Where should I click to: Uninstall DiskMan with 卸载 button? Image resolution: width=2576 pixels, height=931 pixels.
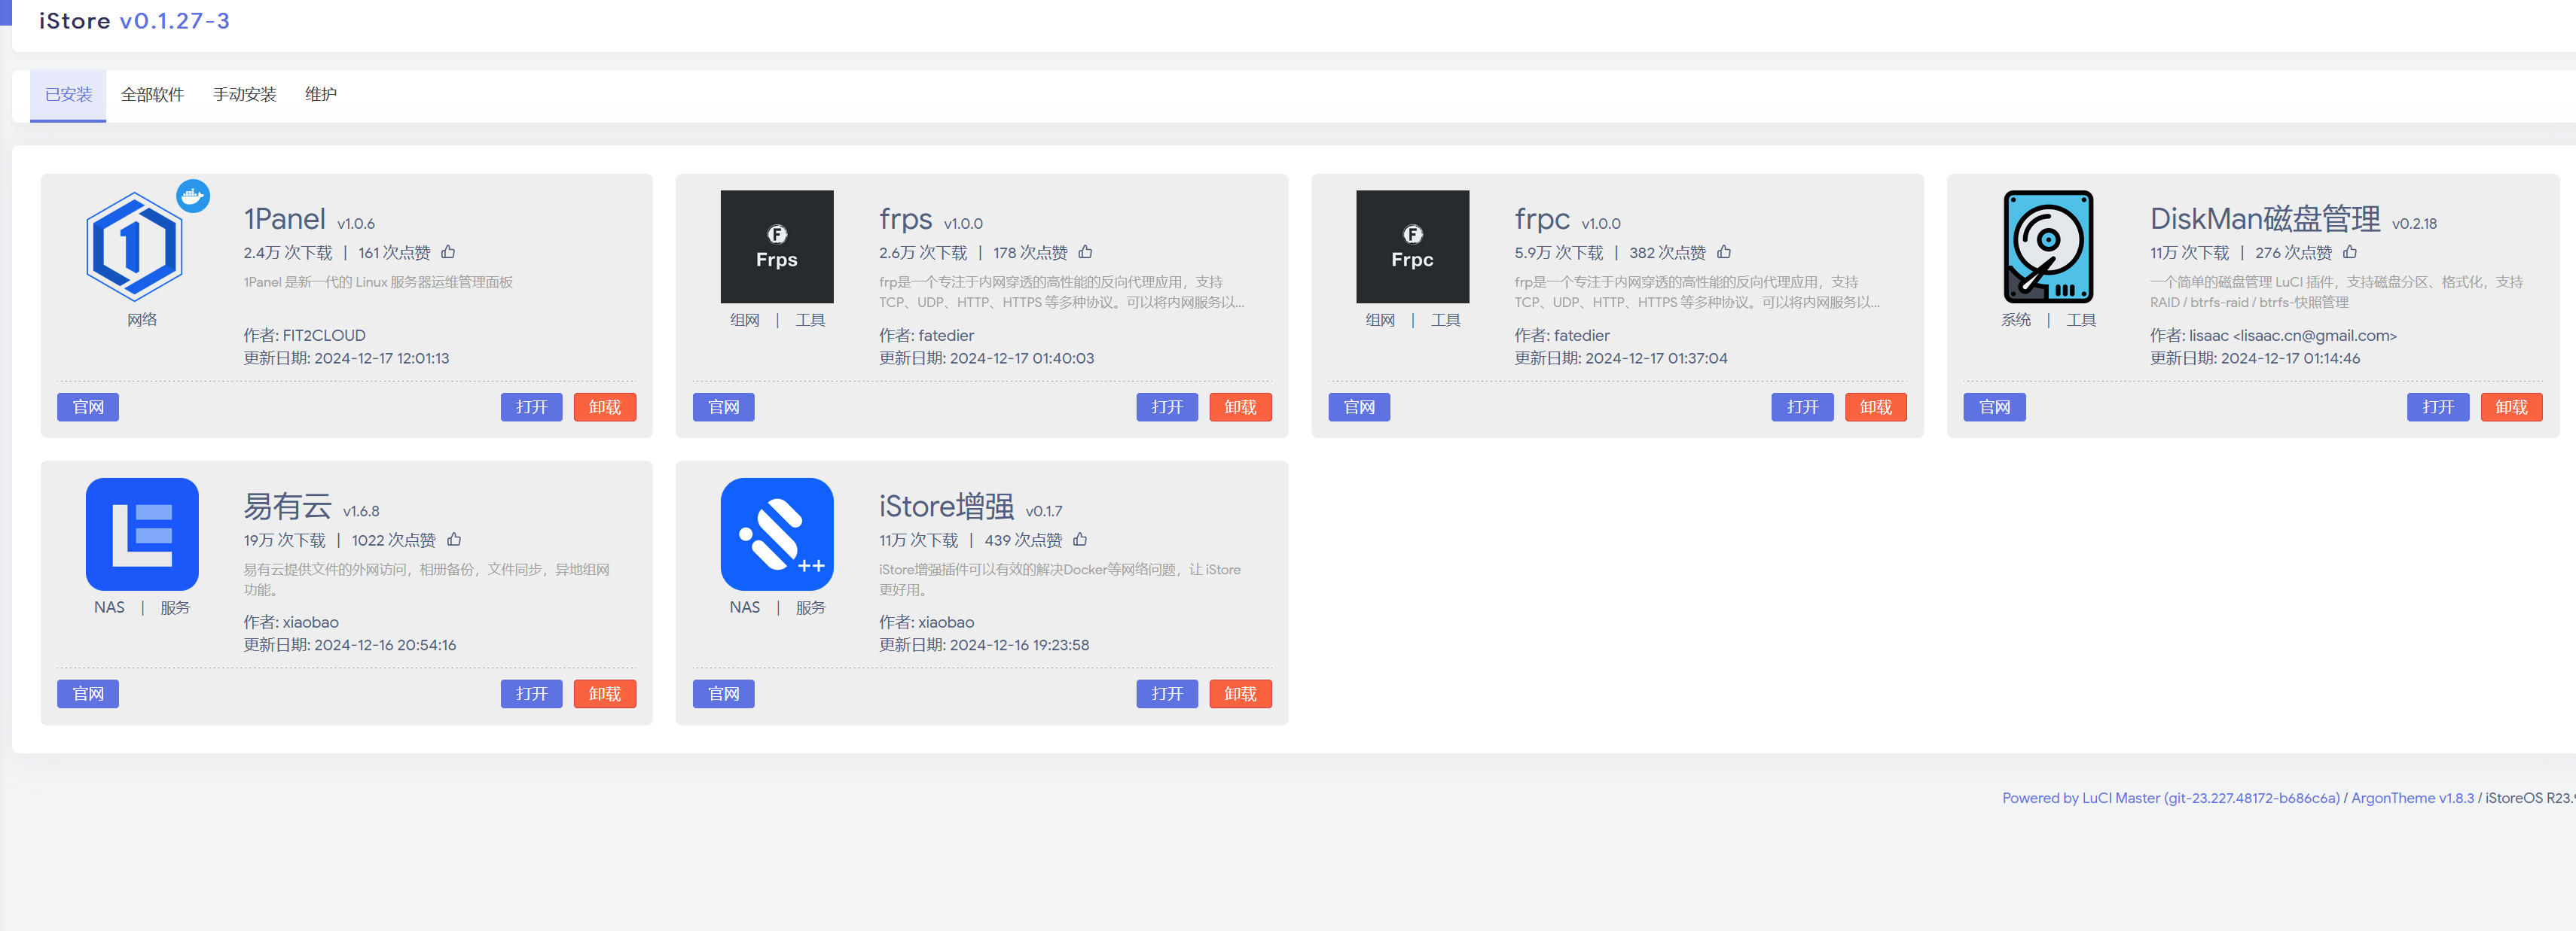[2511, 406]
